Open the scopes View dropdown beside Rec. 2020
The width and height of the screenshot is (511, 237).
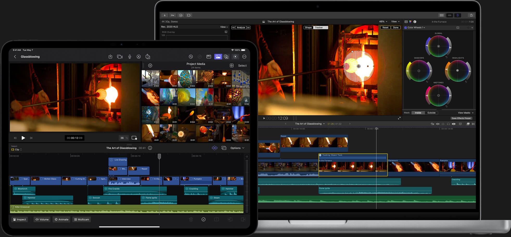pos(224,27)
